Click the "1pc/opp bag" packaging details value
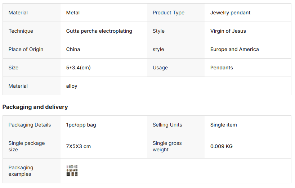Screen dimensions: 295x188 click(81, 125)
